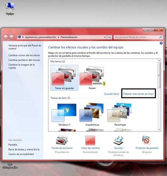Click Obtener más temas en línea link

pyautogui.click(x=138, y=94)
